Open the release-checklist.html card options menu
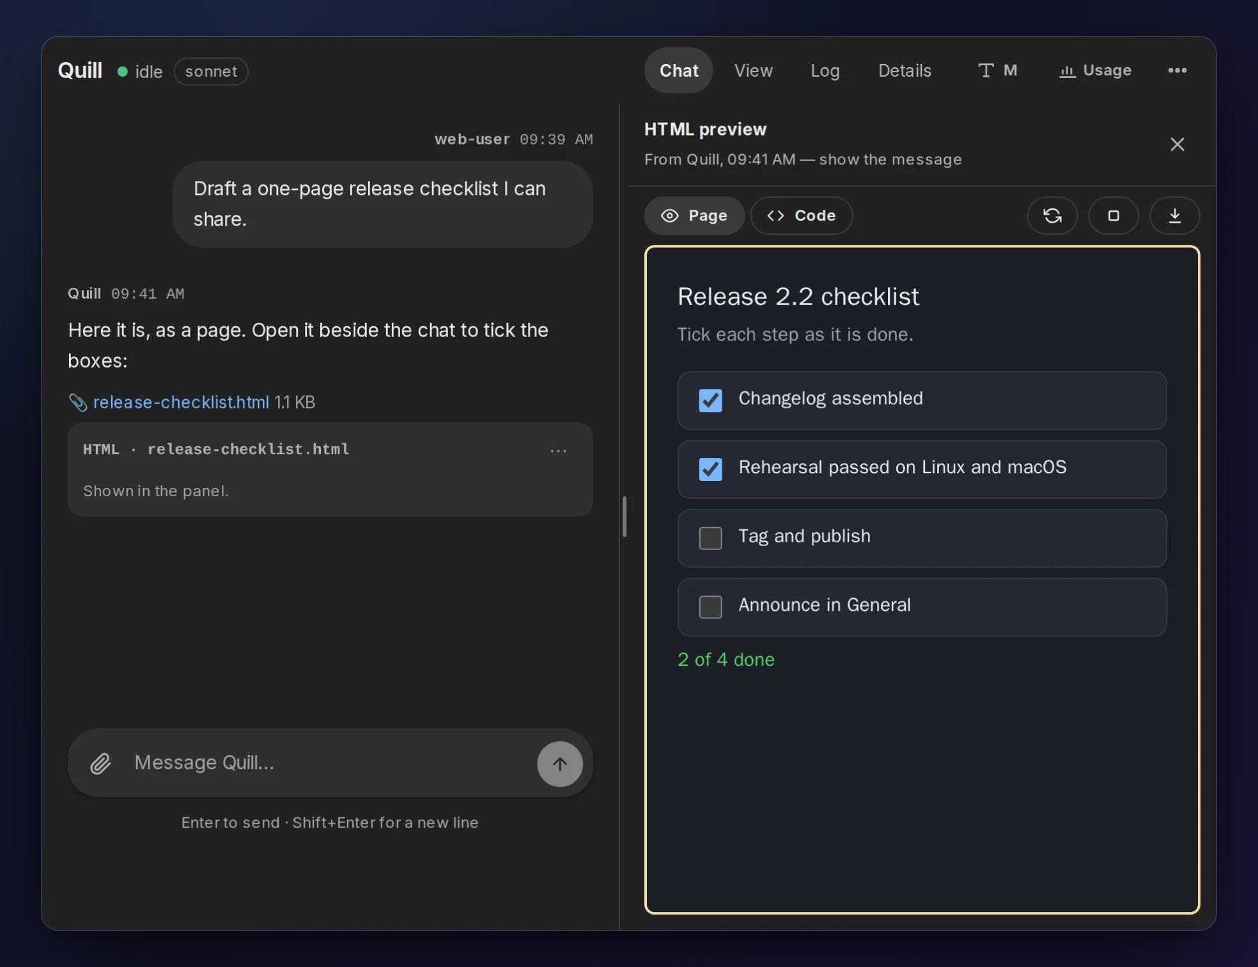 coord(558,451)
